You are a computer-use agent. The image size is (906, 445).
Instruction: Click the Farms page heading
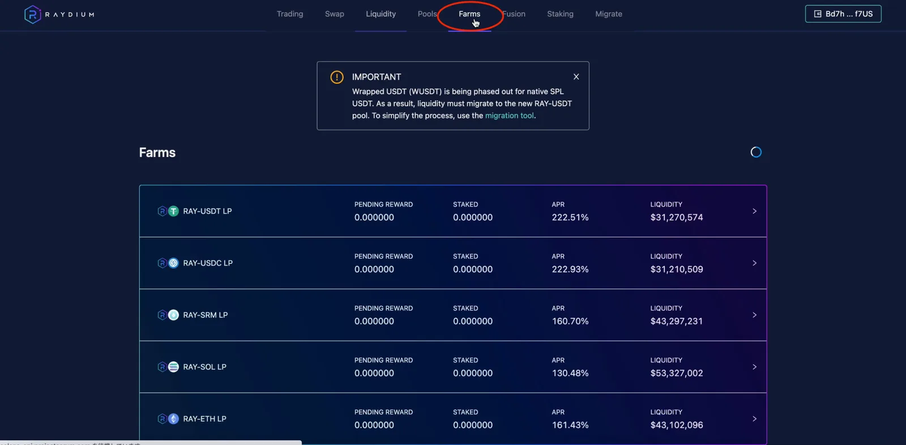pyautogui.click(x=157, y=152)
